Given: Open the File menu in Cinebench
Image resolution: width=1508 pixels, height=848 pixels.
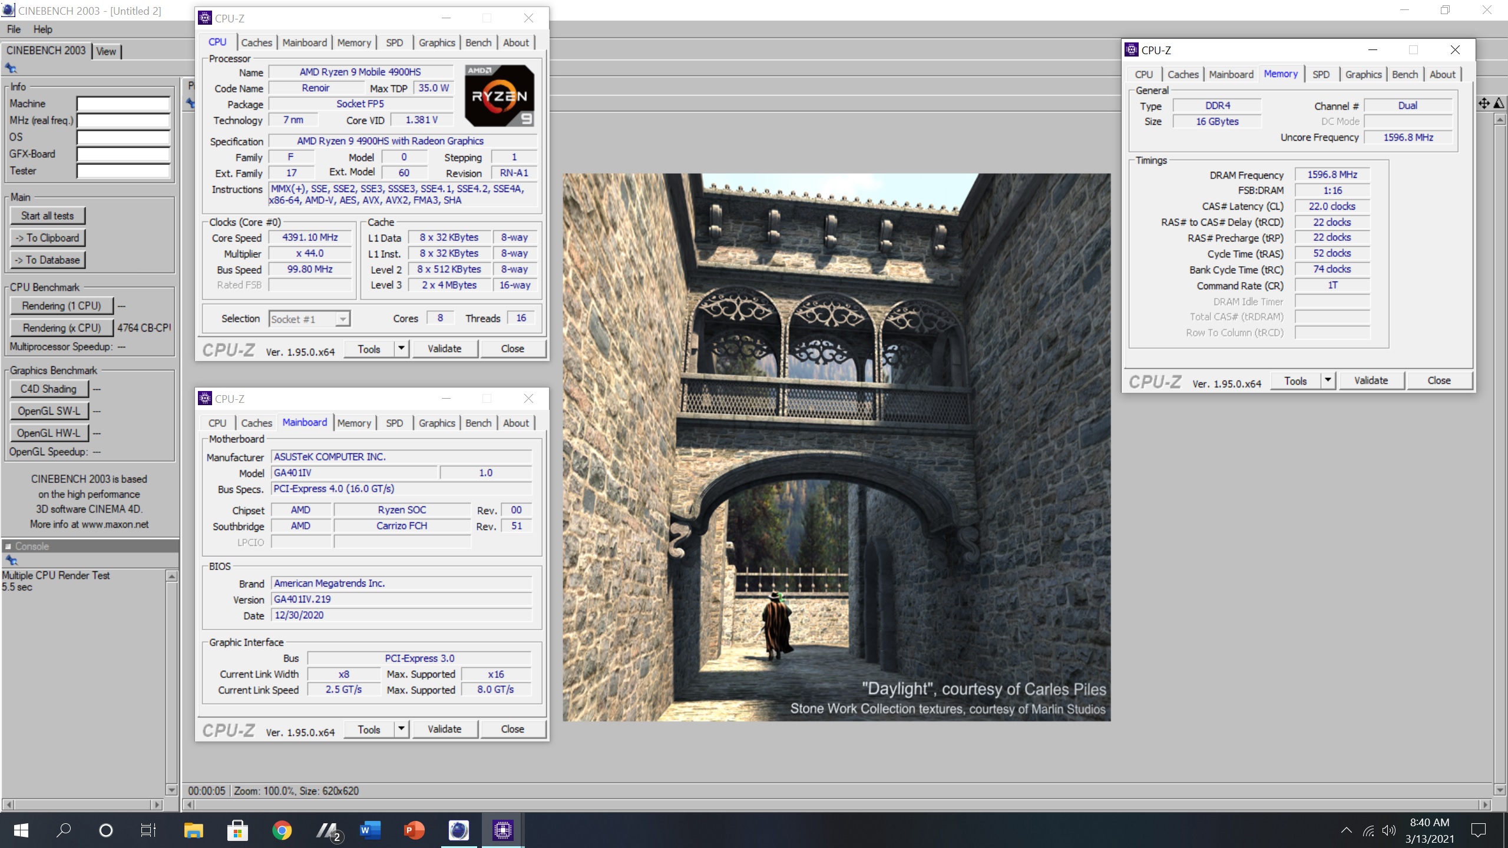Looking at the screenshot, I should pos(14,29).
